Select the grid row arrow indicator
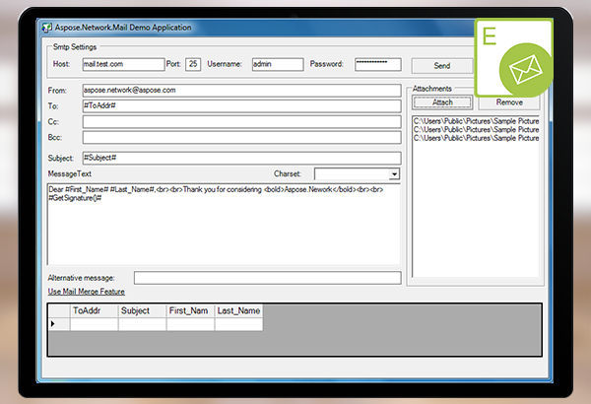591x404 pixels. [59, 324]
